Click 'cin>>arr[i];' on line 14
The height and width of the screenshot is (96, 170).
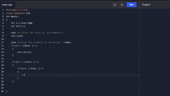click(25, 52)
